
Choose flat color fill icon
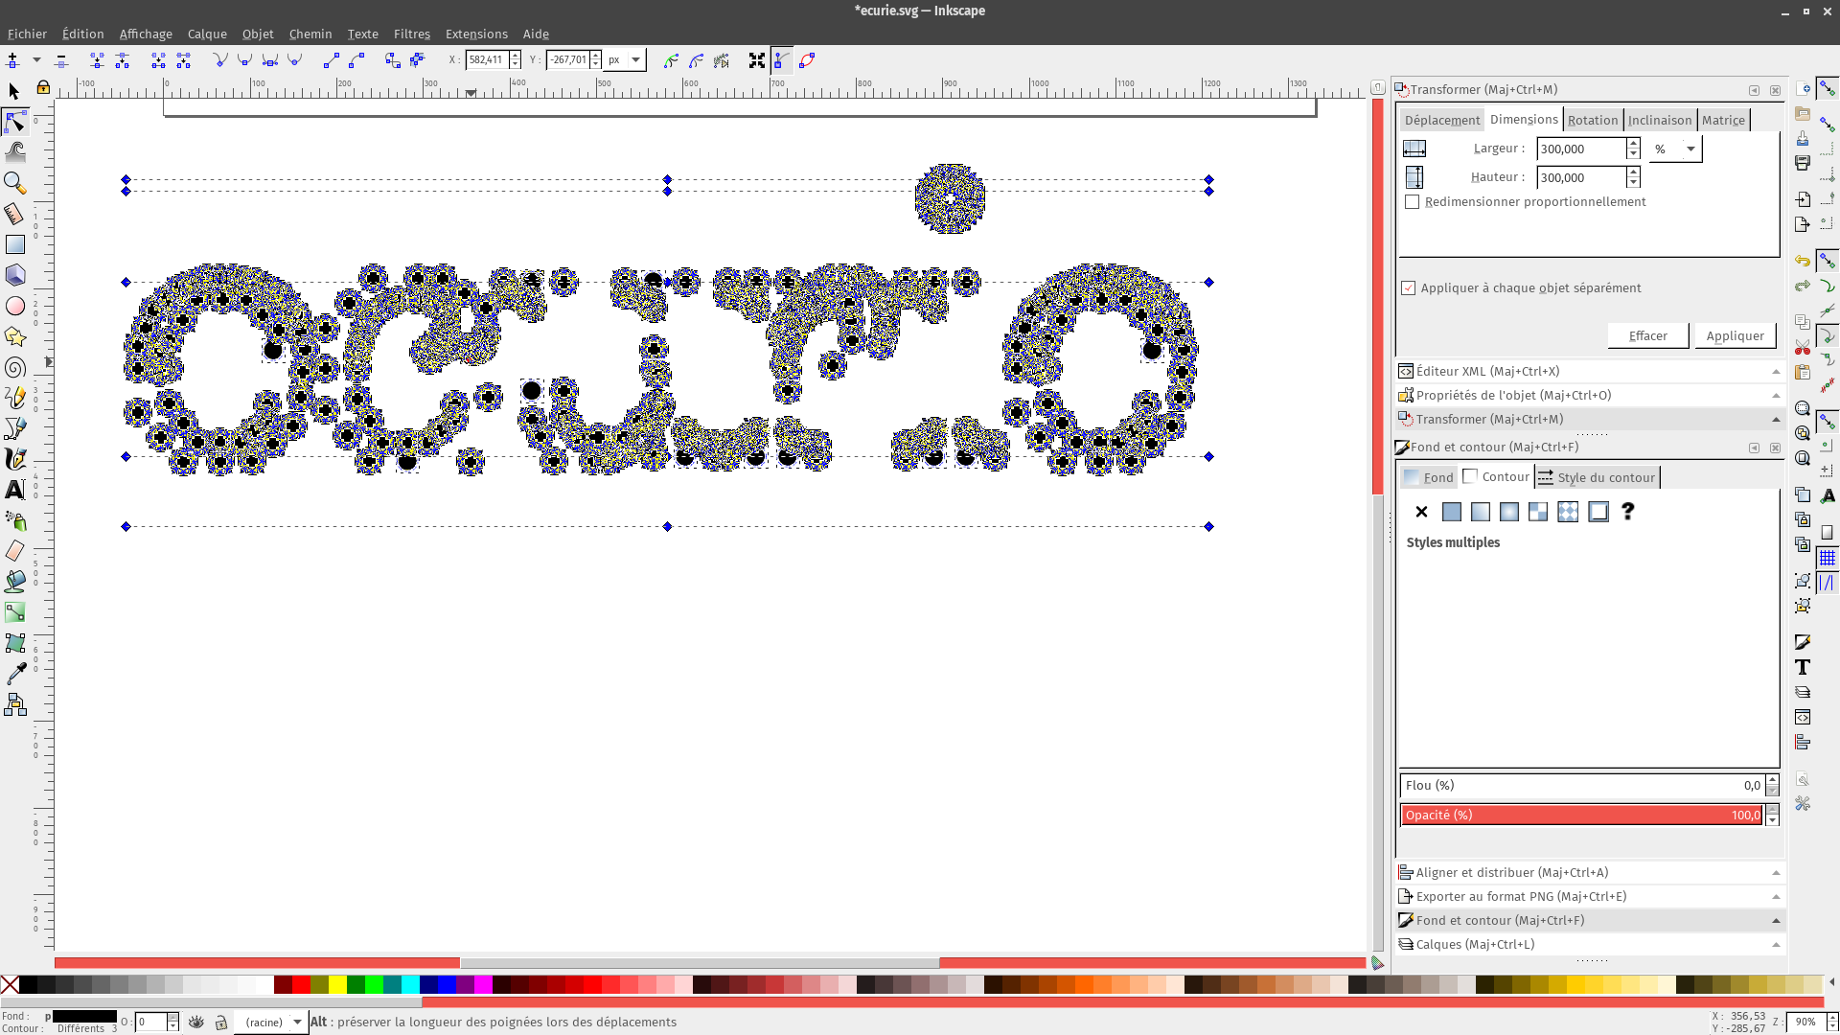tap(1452, 512)
